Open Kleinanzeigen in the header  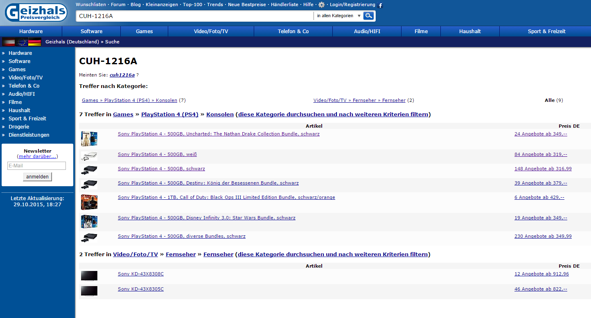pyautogui.click(x=162, y=5)
